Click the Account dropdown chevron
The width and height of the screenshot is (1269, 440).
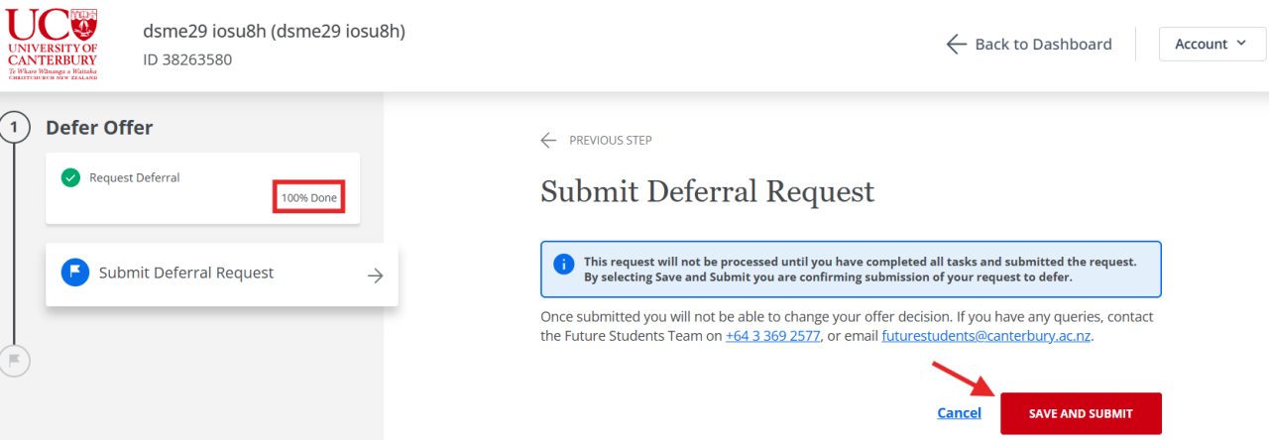(1240, 44)
